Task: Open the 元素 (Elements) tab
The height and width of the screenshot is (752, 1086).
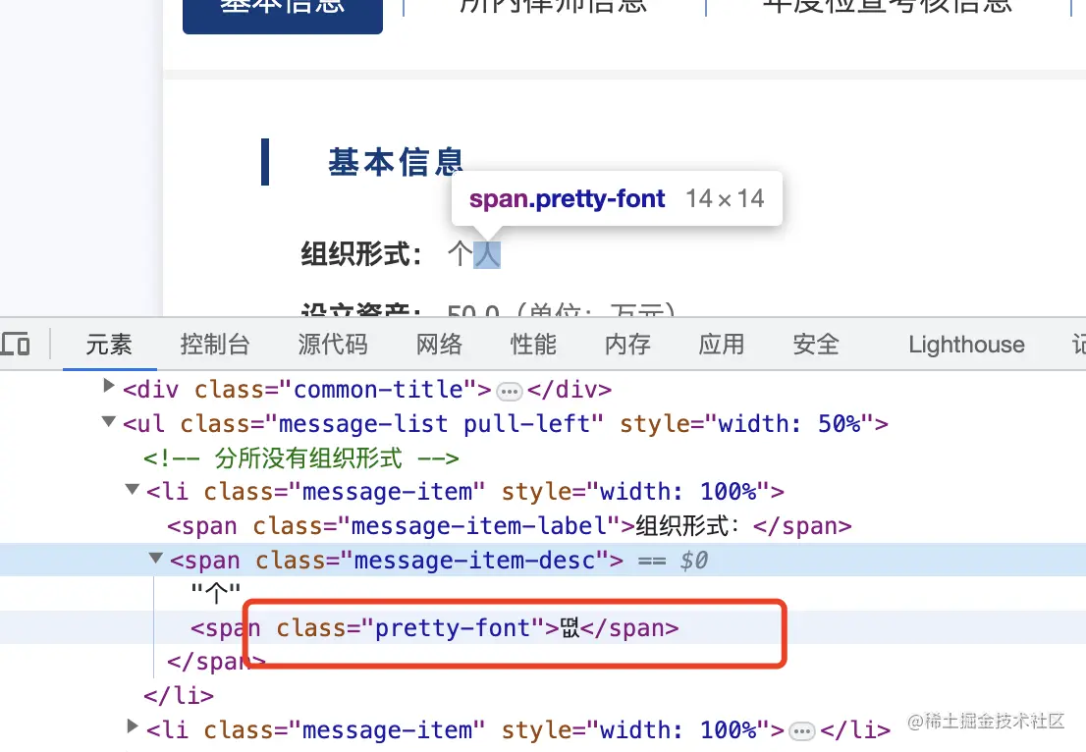Action: (109, 345)
